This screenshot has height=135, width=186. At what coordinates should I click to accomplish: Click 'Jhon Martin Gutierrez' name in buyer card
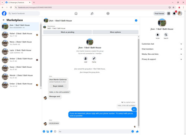(58, 80)
